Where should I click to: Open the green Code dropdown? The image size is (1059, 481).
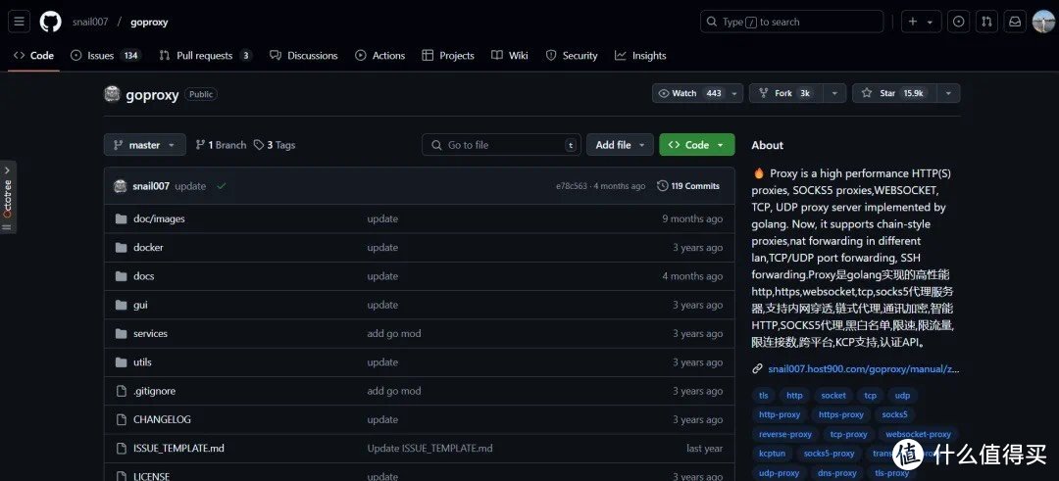(x=696, y=145)
